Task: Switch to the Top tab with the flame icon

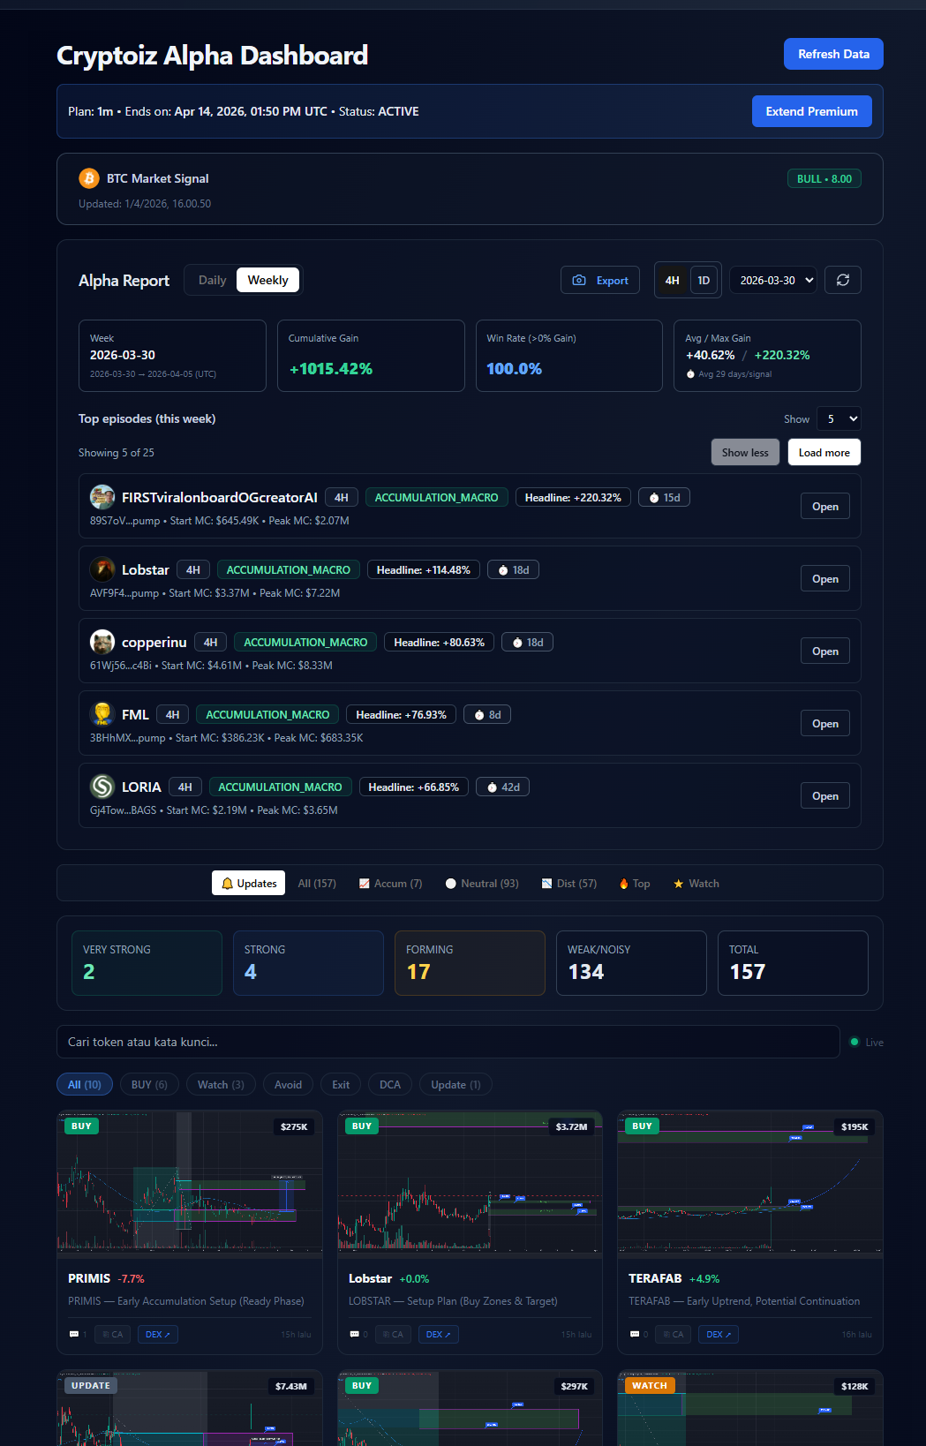Action: (x=635, y=883)
